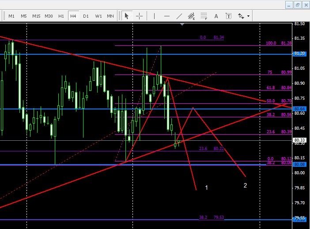The width and height of the screenshot is (310, 229).
Task: Select the 0.0 81.34 Fibonacci label
Action: 212,37
